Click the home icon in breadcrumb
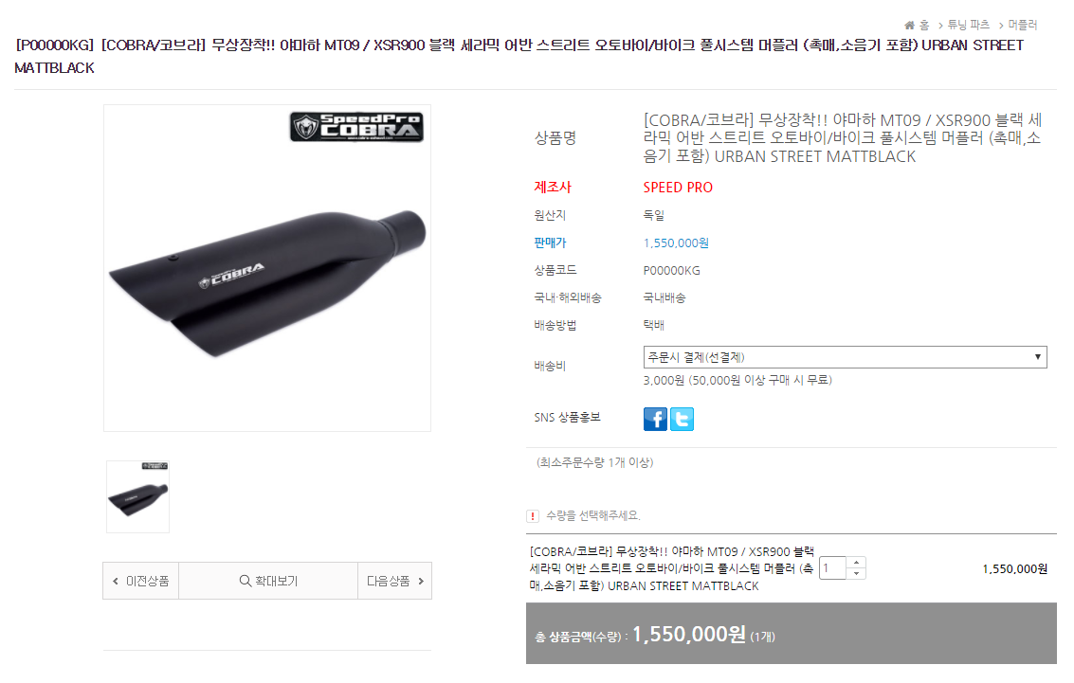Image resolution: width=1074 pixels, height=683 pixels. [909, 26]
